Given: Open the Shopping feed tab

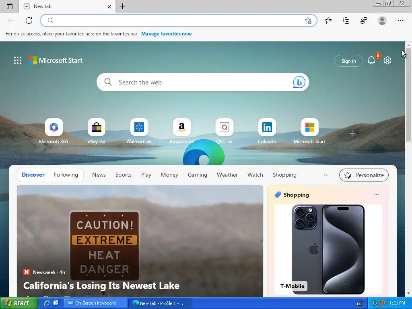Looking at the screenshot, I should tap(284, 175).
